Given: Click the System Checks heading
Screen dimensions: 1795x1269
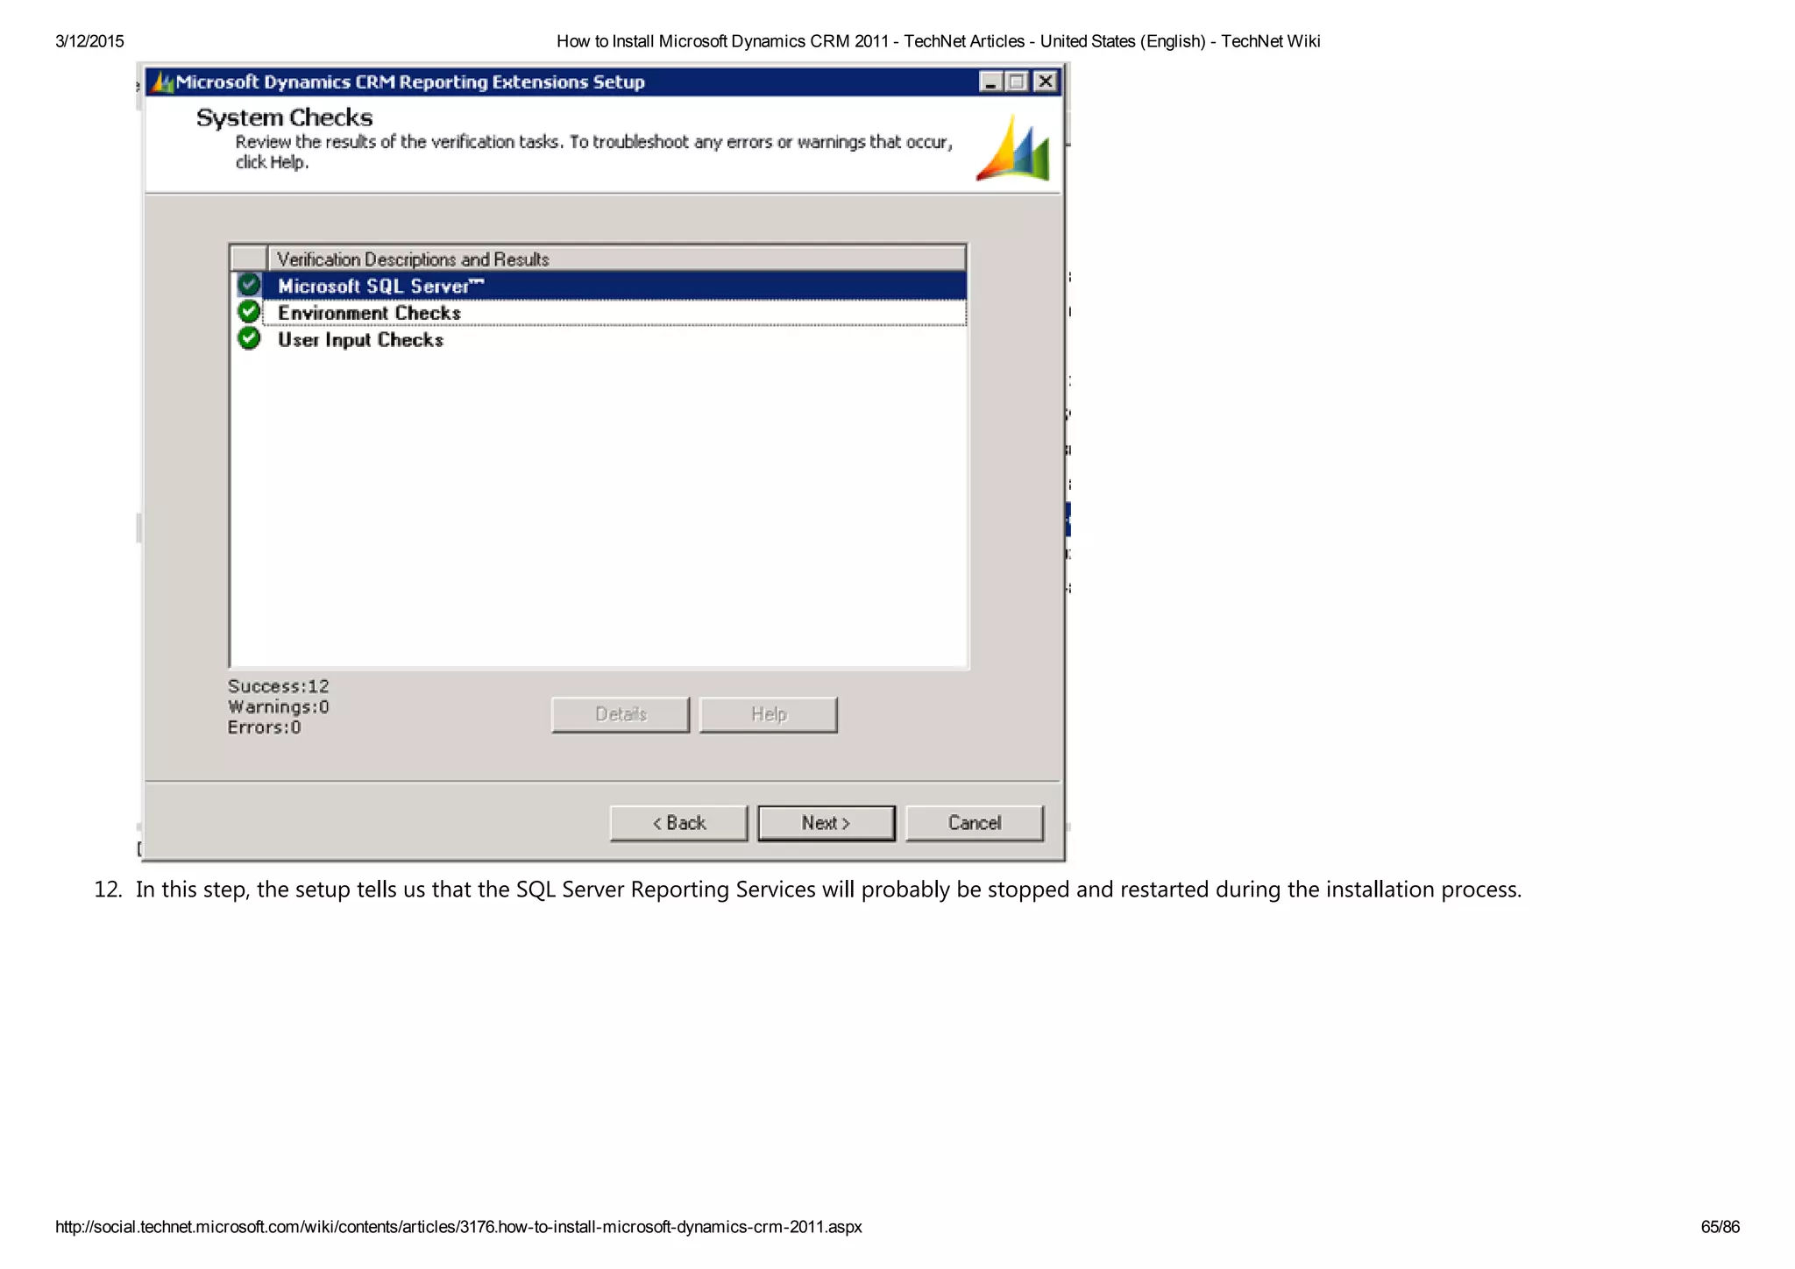Looking at the screenshot, I should (284, 117).
